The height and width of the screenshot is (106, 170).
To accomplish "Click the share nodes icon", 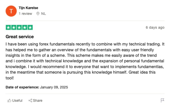I will (x=30, y=101).
